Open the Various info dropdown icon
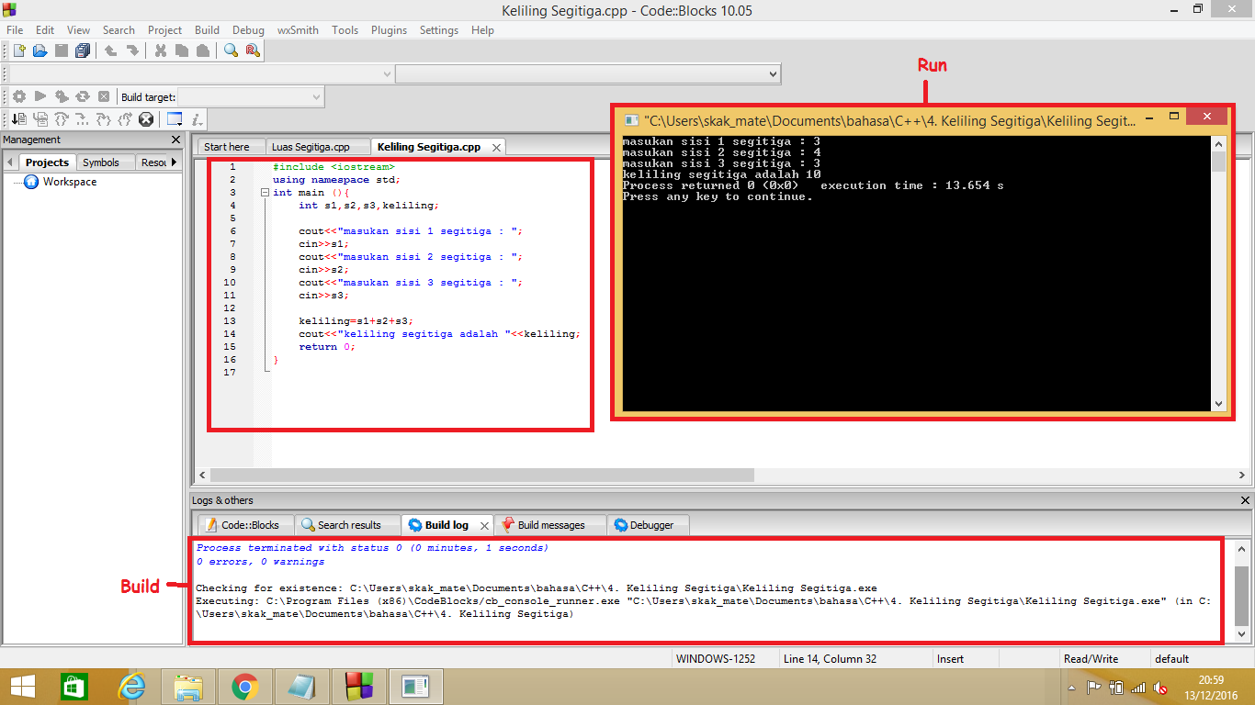This screenshot has width=1255, height=705. tap(198, 119)
